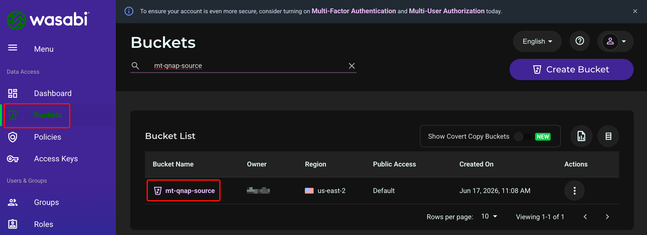Open the user account menu
Screen dimensions: 647x235
click(615, 41)
